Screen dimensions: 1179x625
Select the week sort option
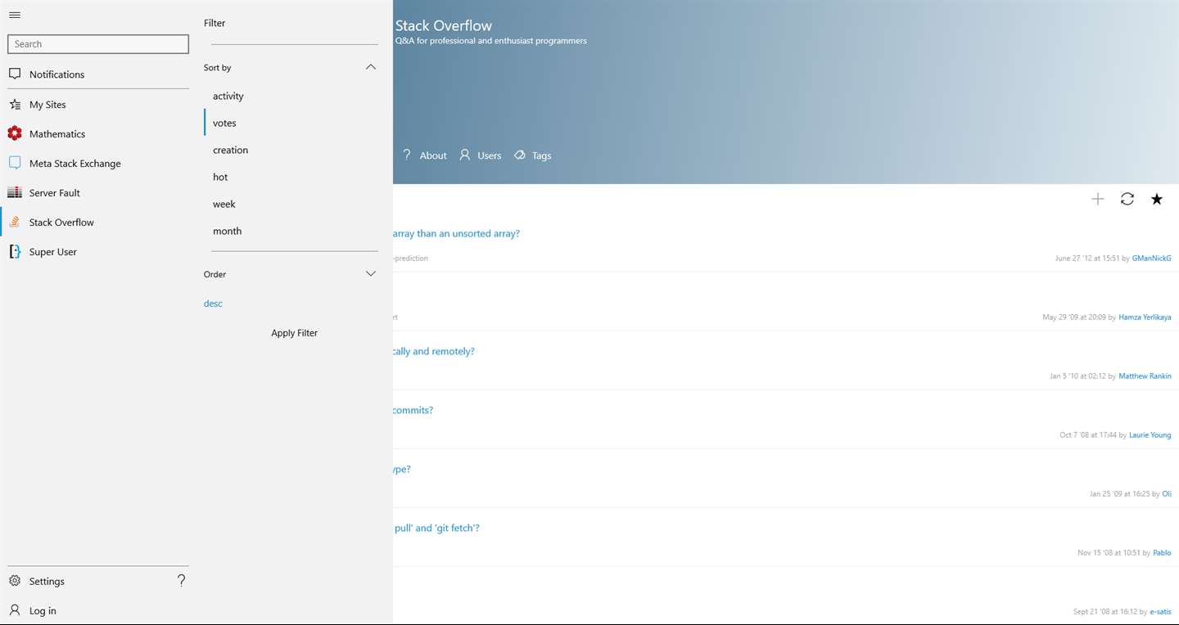pos(224,204)
